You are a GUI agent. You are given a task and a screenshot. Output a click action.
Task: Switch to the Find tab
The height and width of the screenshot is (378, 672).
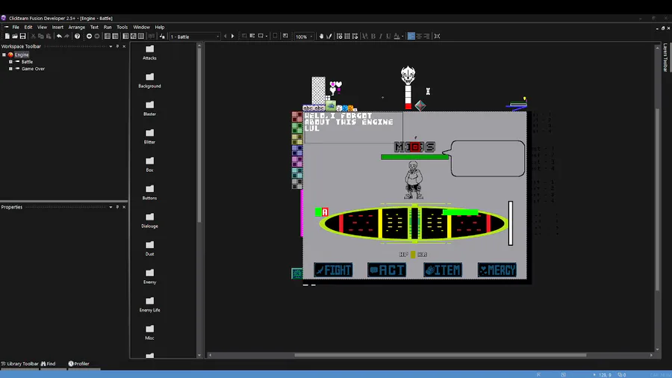click(49, 364)
